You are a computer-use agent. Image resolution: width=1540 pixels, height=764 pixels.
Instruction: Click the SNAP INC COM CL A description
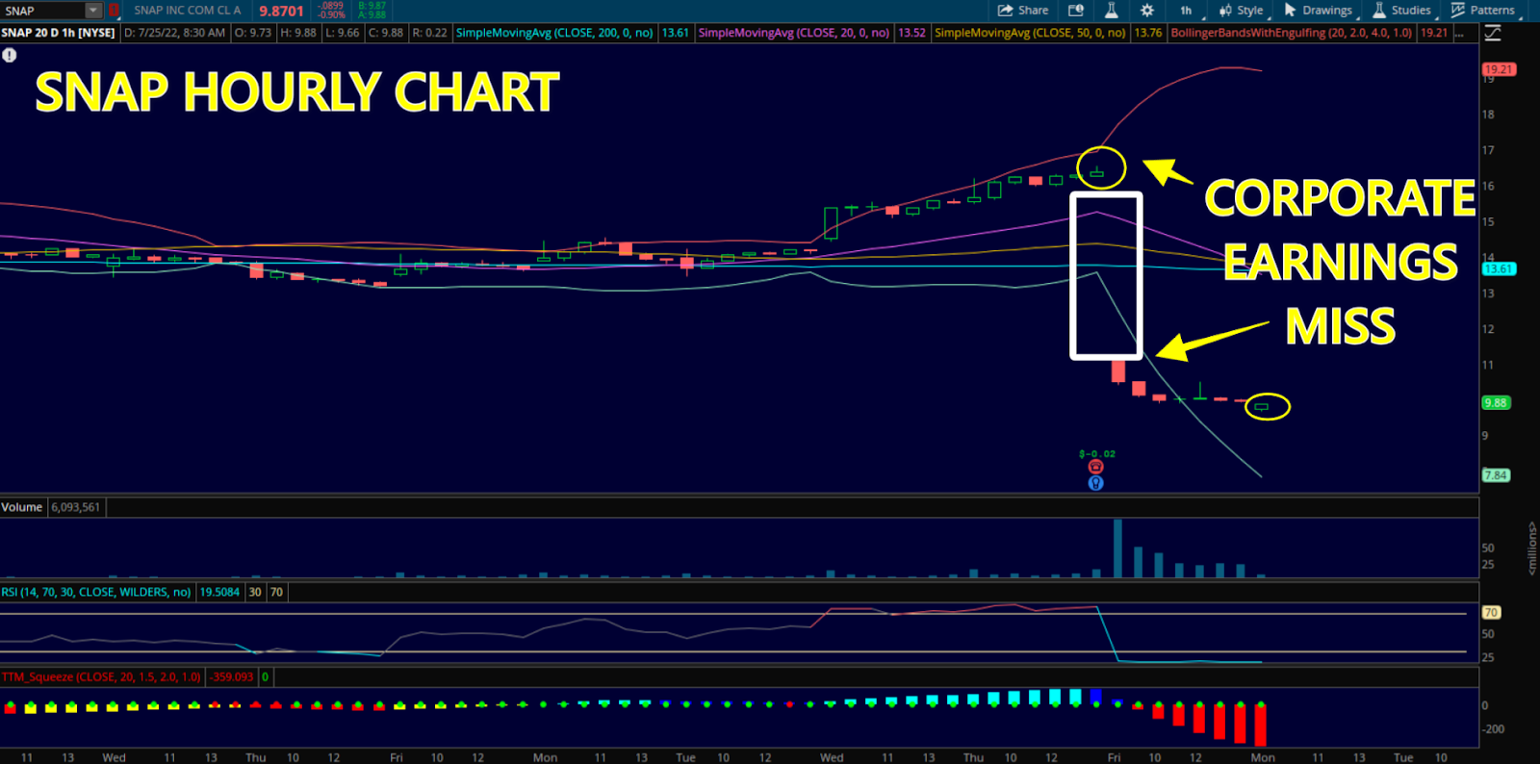point(188,11)
